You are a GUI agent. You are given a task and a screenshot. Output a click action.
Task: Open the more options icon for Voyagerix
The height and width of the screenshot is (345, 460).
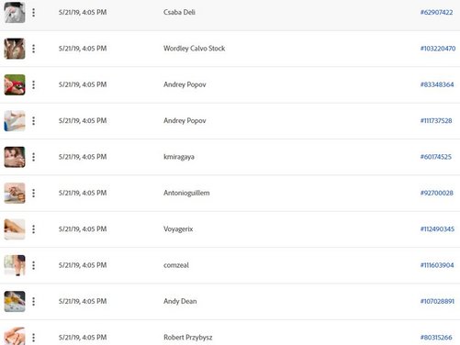(x=34, y=229)
